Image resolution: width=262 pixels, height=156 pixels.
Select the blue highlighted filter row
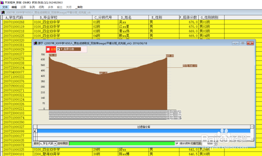pos(144,131)
